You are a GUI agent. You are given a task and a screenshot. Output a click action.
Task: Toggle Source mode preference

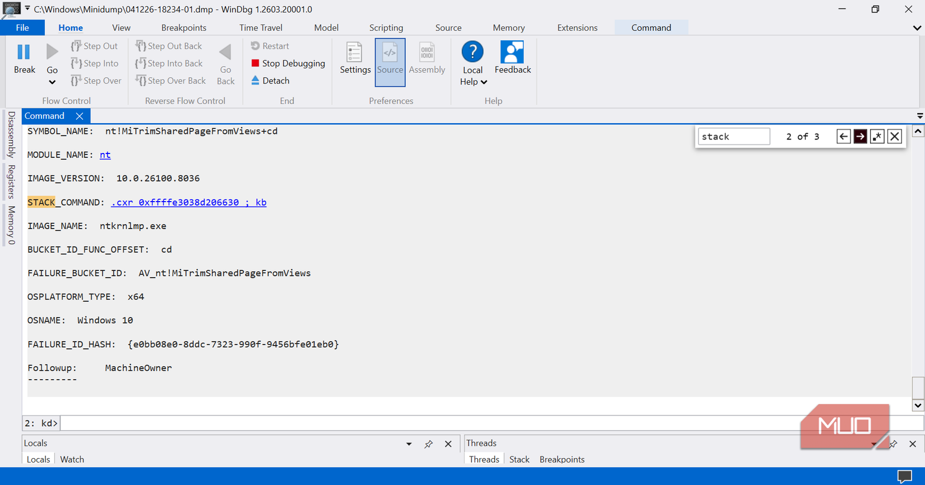tap(390, 62)
